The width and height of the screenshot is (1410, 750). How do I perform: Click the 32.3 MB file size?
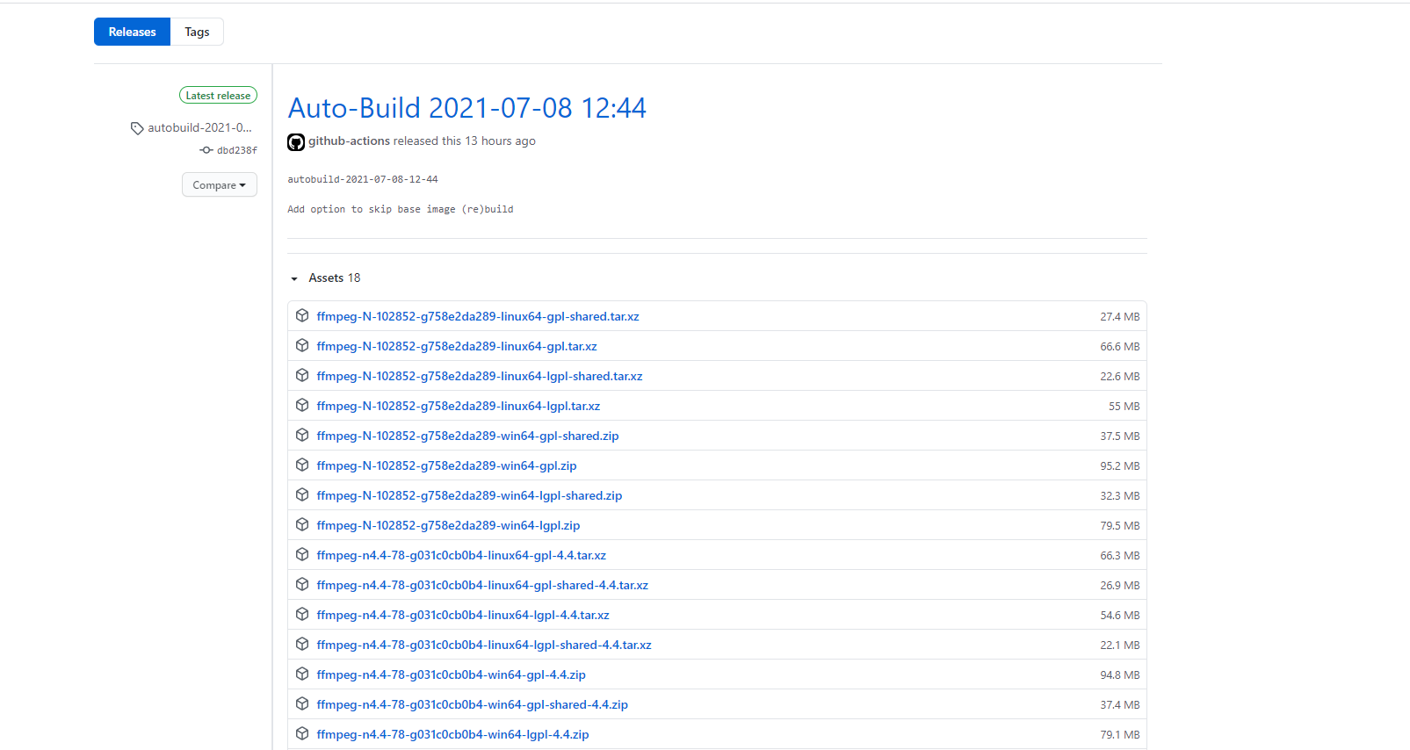(x=1120, y=496)
